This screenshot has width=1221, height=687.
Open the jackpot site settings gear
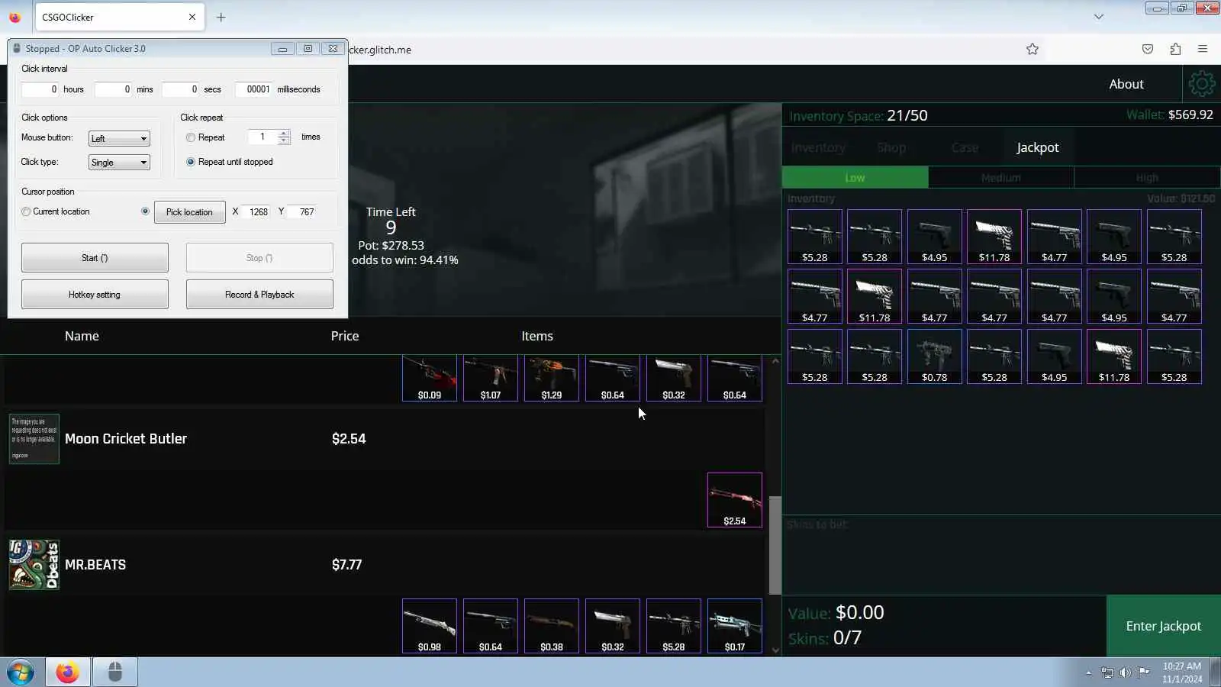1201,84
